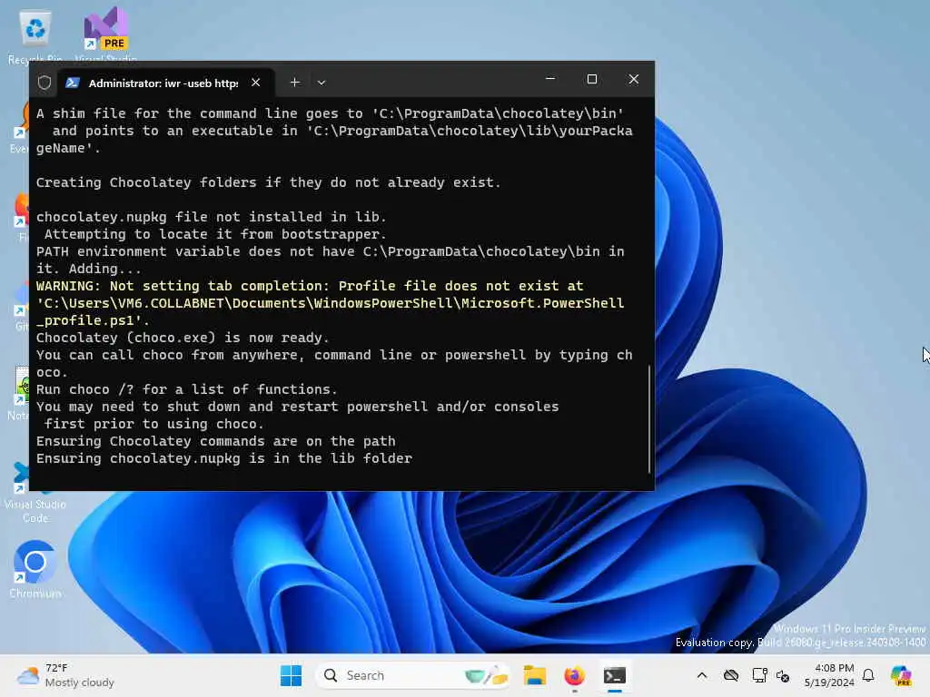The width and height of the screenshot is (930, 697).
Task: Click the Terminal icon on the taskbar
Action: (615, 675)
